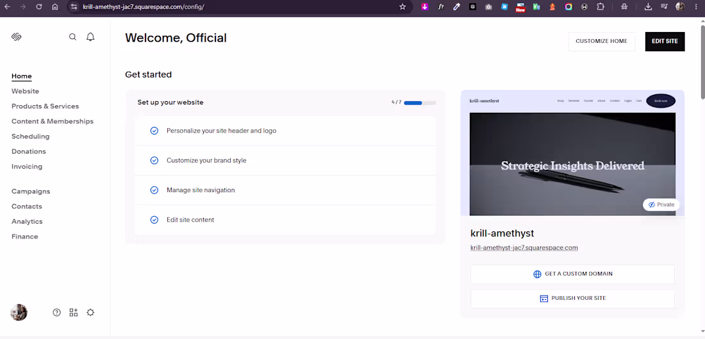The width and height of the screenshot is (705, 339).
Task: Toggle checkmark for Personalize site header
Action: pos(154,131)
